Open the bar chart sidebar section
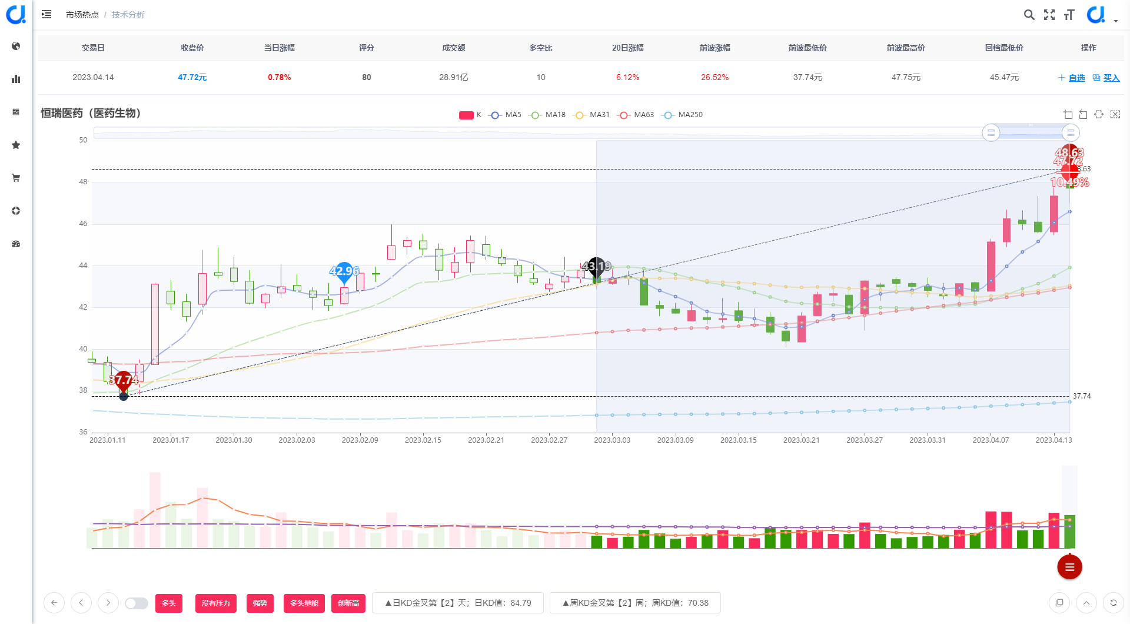This screenshot has height=624, width=1130. [x=16, y=79]
